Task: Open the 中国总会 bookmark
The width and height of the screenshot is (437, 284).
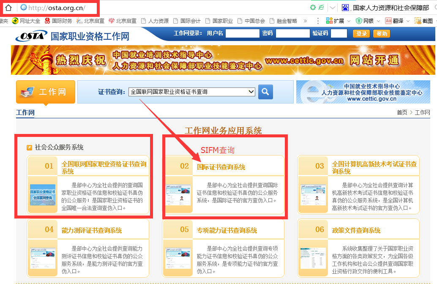Action: (251, 21)
